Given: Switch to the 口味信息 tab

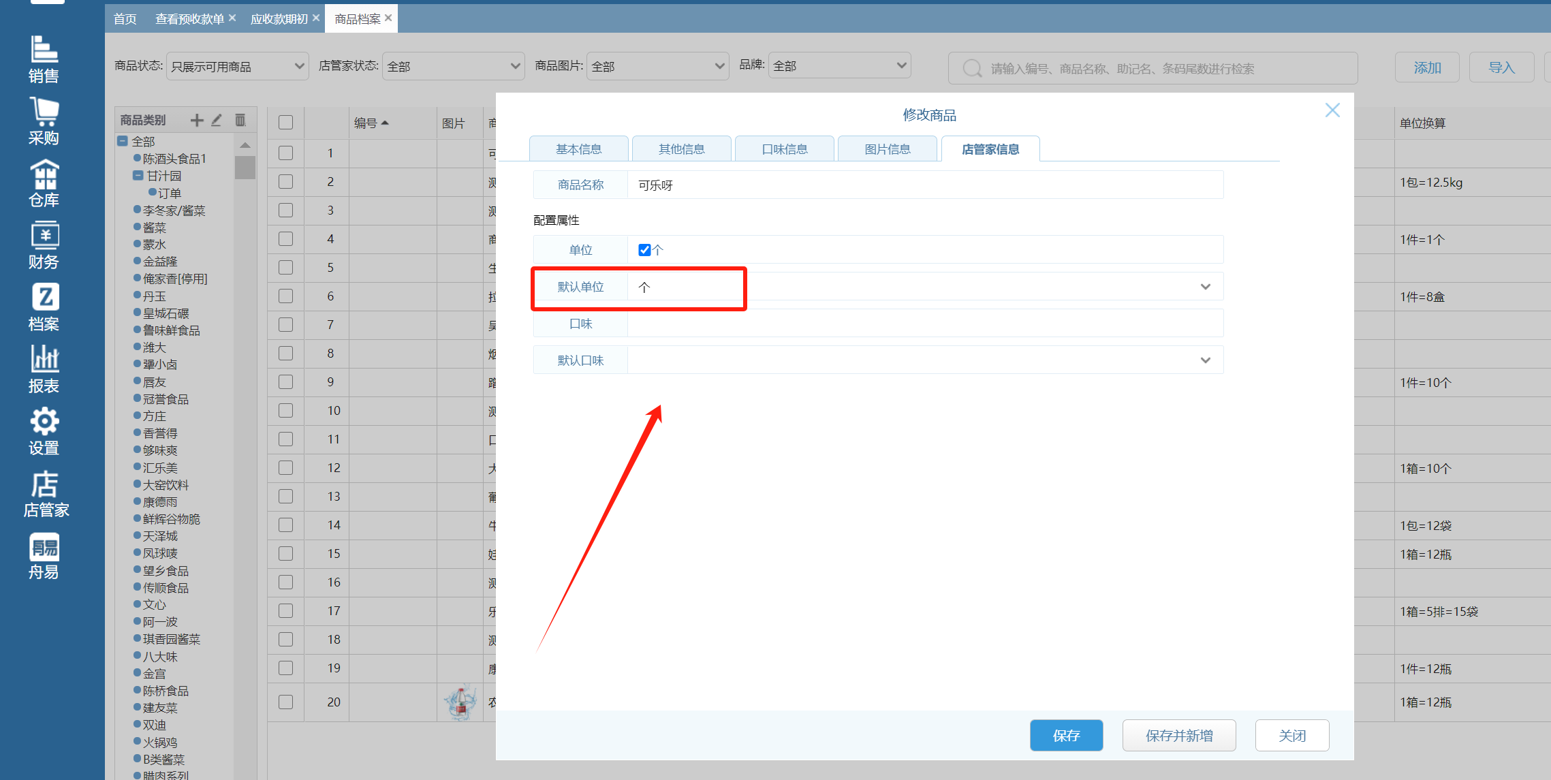Looking at the screenshot, I should click(784, 149).
